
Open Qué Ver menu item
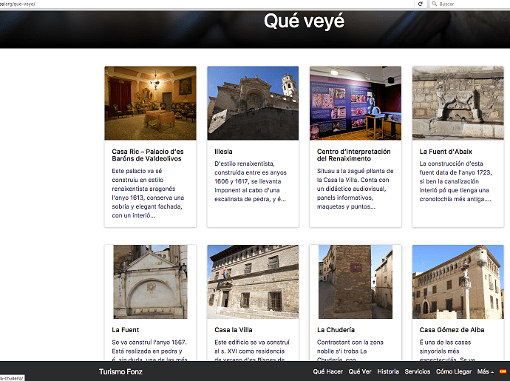click(360, 371)
